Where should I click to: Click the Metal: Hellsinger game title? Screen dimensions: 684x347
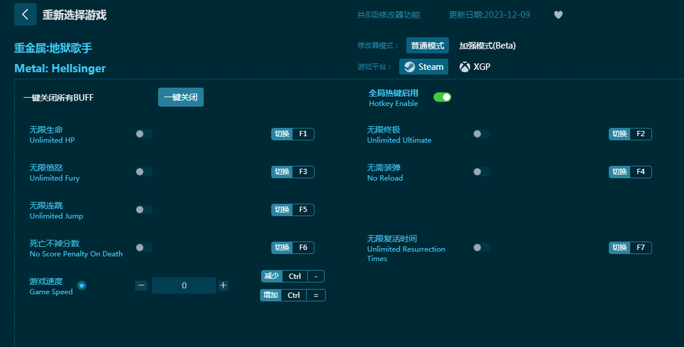pos(60,69)
